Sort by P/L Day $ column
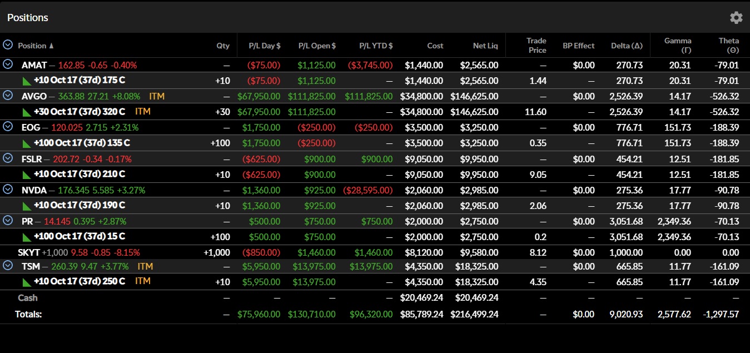750x353 pixels. click(x=265, y=46)
